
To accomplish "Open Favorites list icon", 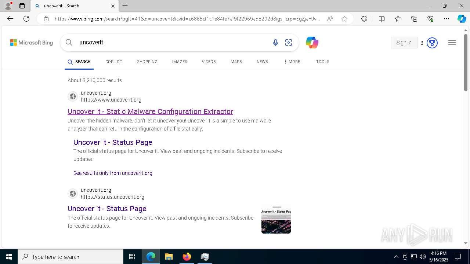I will 398,19.
